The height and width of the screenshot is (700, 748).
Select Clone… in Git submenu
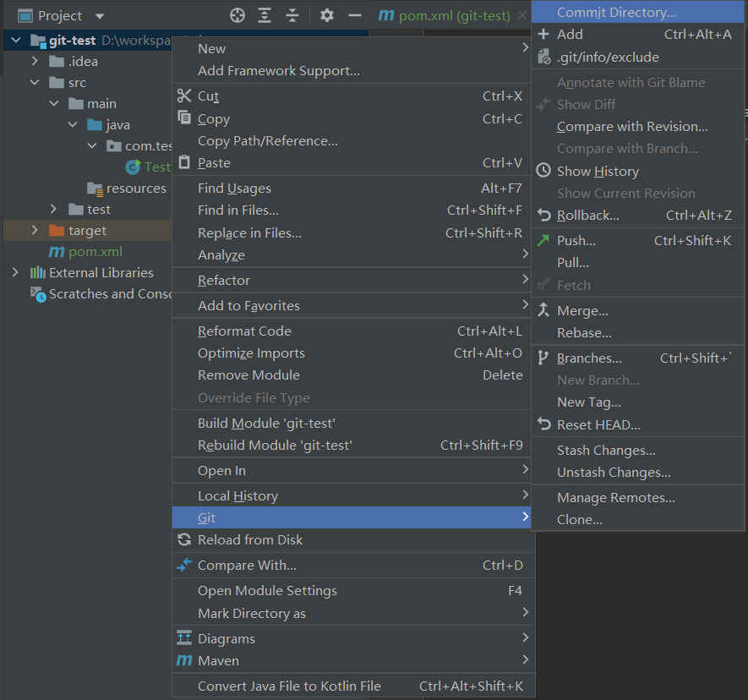coord(638,519)
